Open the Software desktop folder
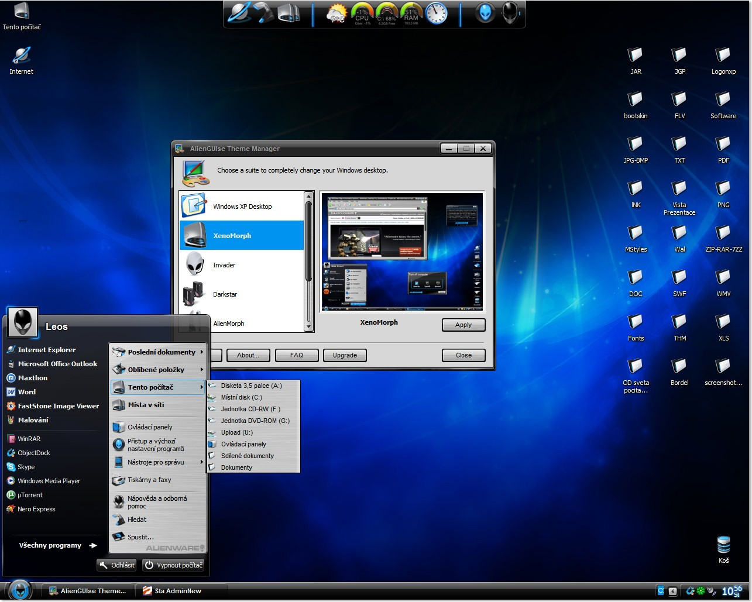 tap(723, 105)
